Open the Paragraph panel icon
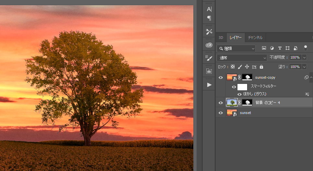 coord(209,18)
